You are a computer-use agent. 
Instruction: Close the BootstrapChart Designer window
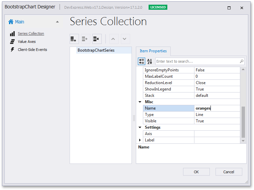pyautogui.click(x=242, y=8)
